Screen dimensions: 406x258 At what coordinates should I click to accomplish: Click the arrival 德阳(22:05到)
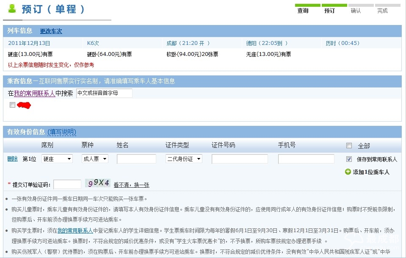pyautogui.click(x=267, y=43)
